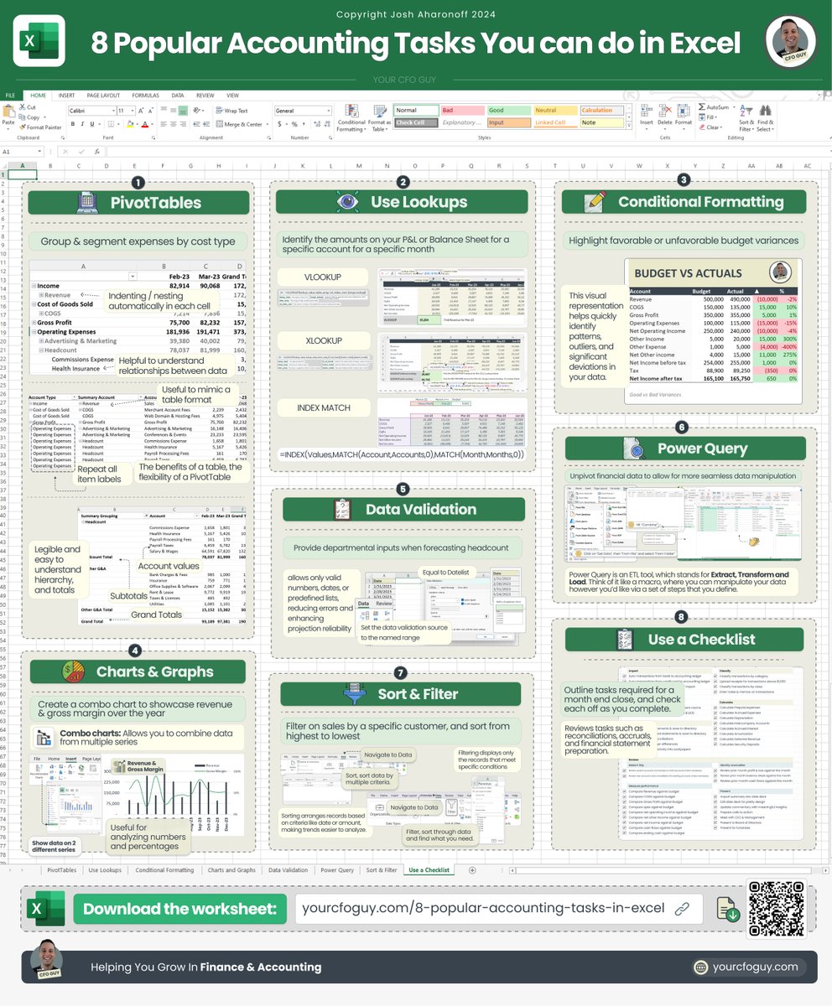Open the Copy dropdown arrow

tap(44, 117)
